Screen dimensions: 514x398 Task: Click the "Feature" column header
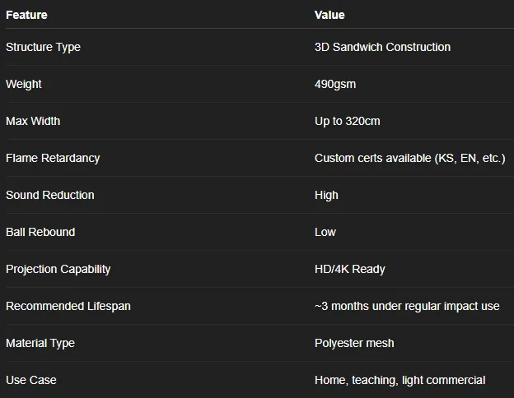pyautogui.click(x=26, y=15)
